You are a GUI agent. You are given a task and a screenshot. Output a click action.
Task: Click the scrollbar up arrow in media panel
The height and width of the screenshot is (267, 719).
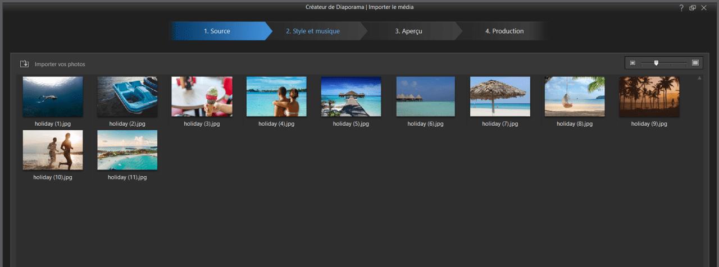[699, 78]
